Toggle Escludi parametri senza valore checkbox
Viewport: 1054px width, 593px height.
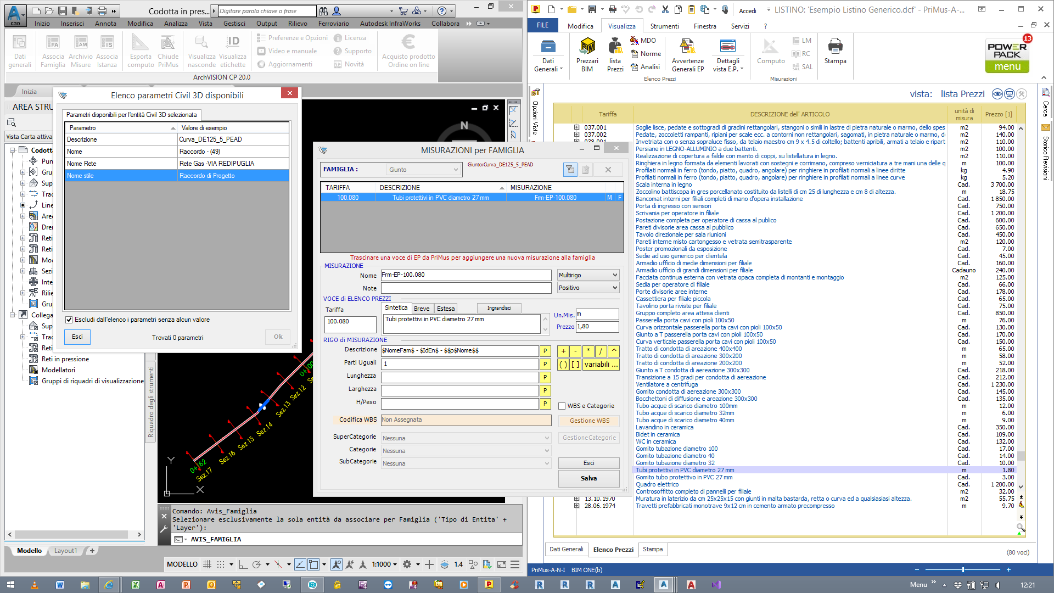click(69, 320)
